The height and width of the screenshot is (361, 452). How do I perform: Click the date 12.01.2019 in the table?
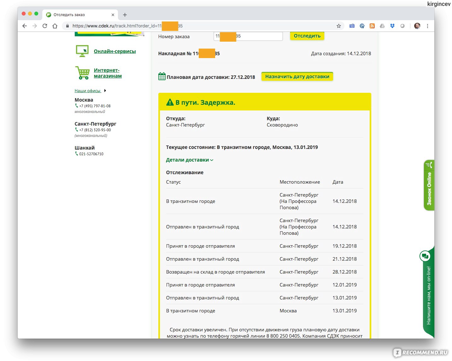(x=344, y=285)
